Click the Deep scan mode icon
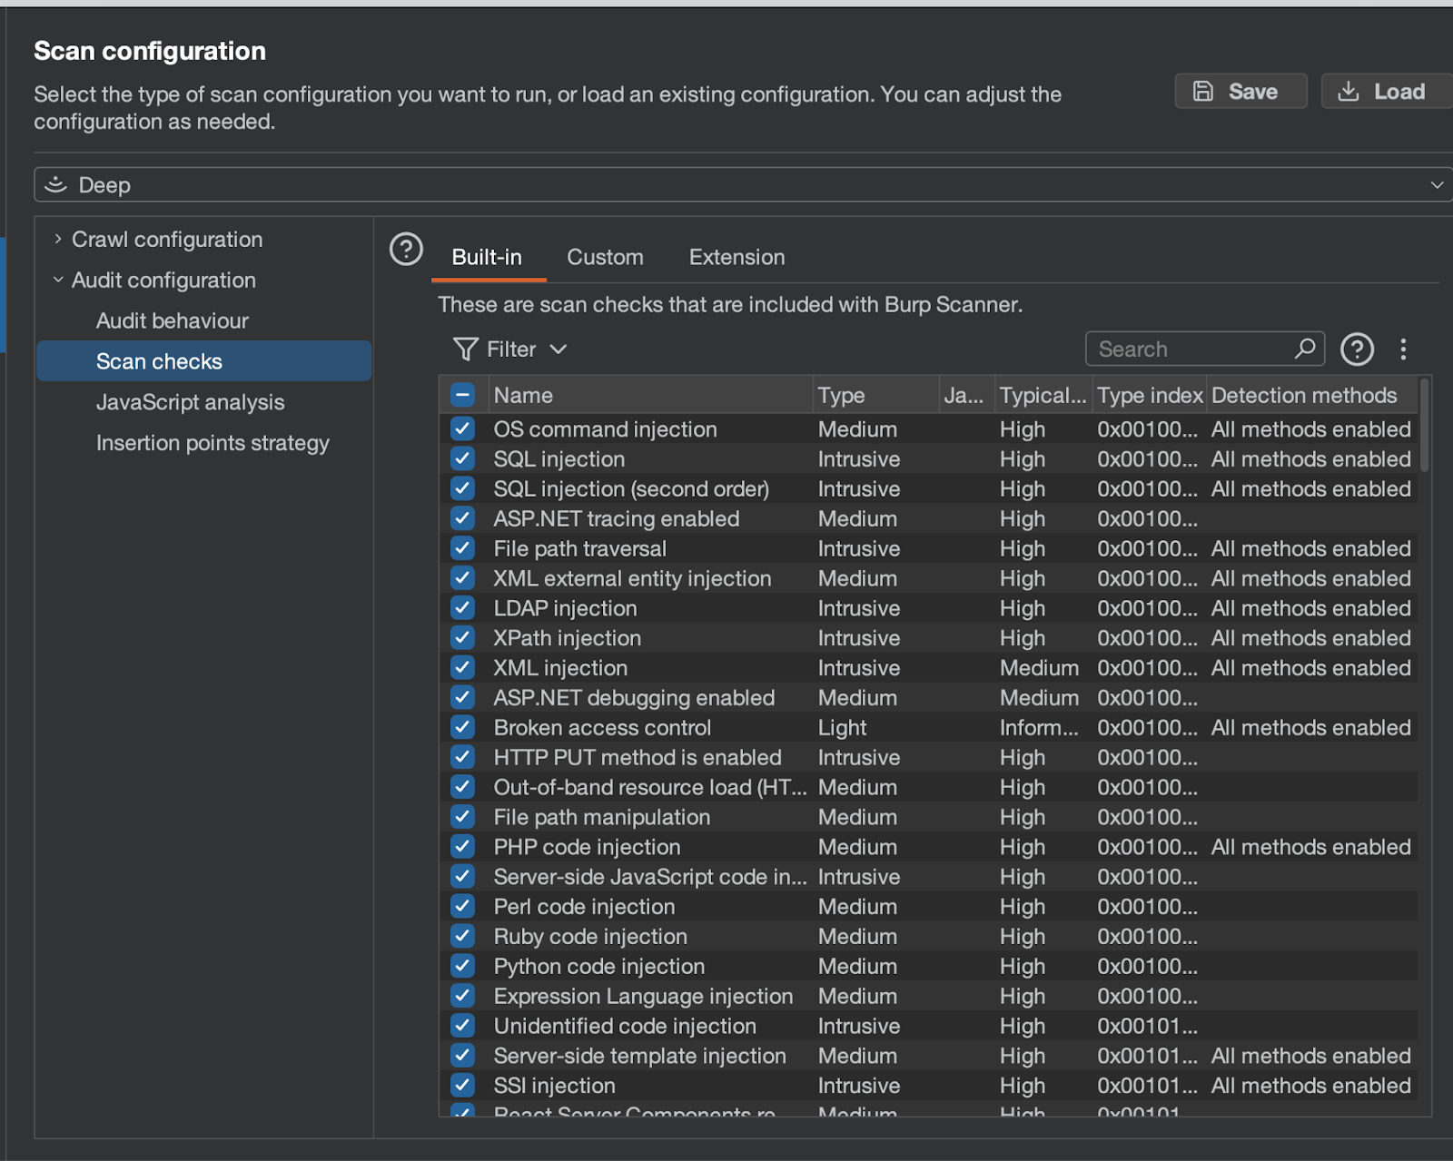The width and height of the screenshot is (1453, 1161). 56,185
